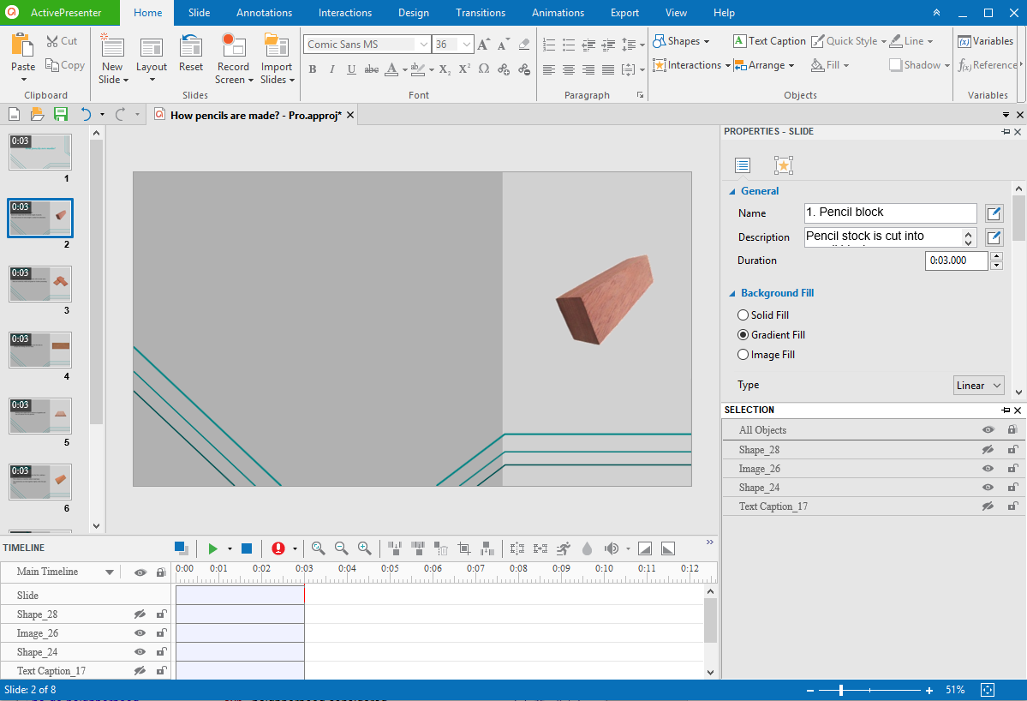Open the Annotations ribbon tab

coord(265,13)
